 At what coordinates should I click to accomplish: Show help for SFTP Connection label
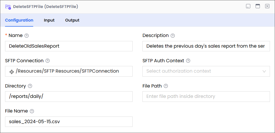48,61
